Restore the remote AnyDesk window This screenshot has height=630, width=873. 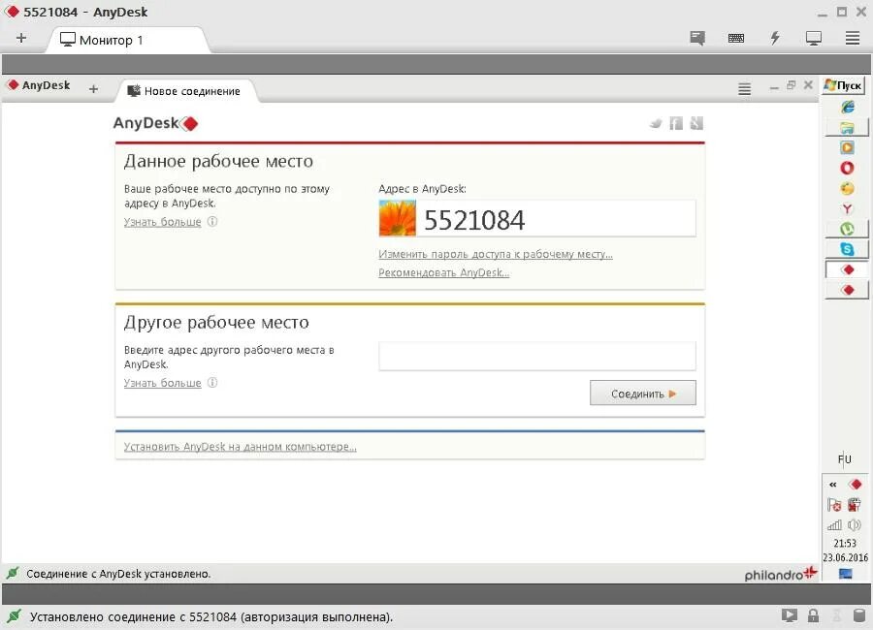792,85
